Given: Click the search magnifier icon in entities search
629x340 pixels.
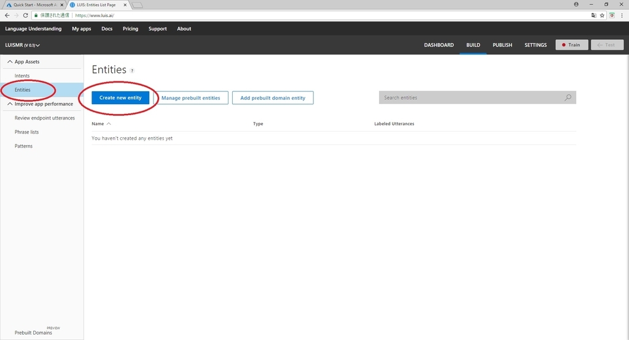Looking at the screenshot, I should tap(568, 97).
